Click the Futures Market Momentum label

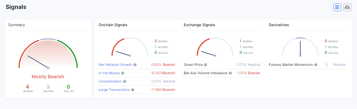291,65
